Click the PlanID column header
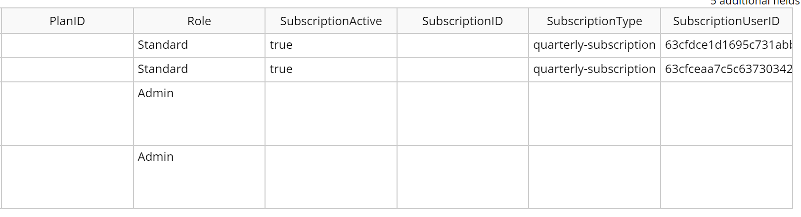Viewport: 801px width, 217px height. 67,21
